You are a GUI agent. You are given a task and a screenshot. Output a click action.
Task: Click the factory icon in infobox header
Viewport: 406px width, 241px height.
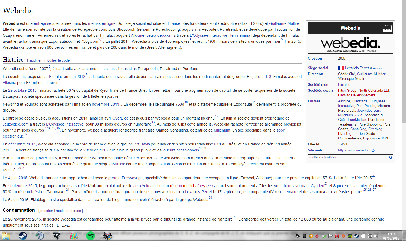(x=387, y=28)
